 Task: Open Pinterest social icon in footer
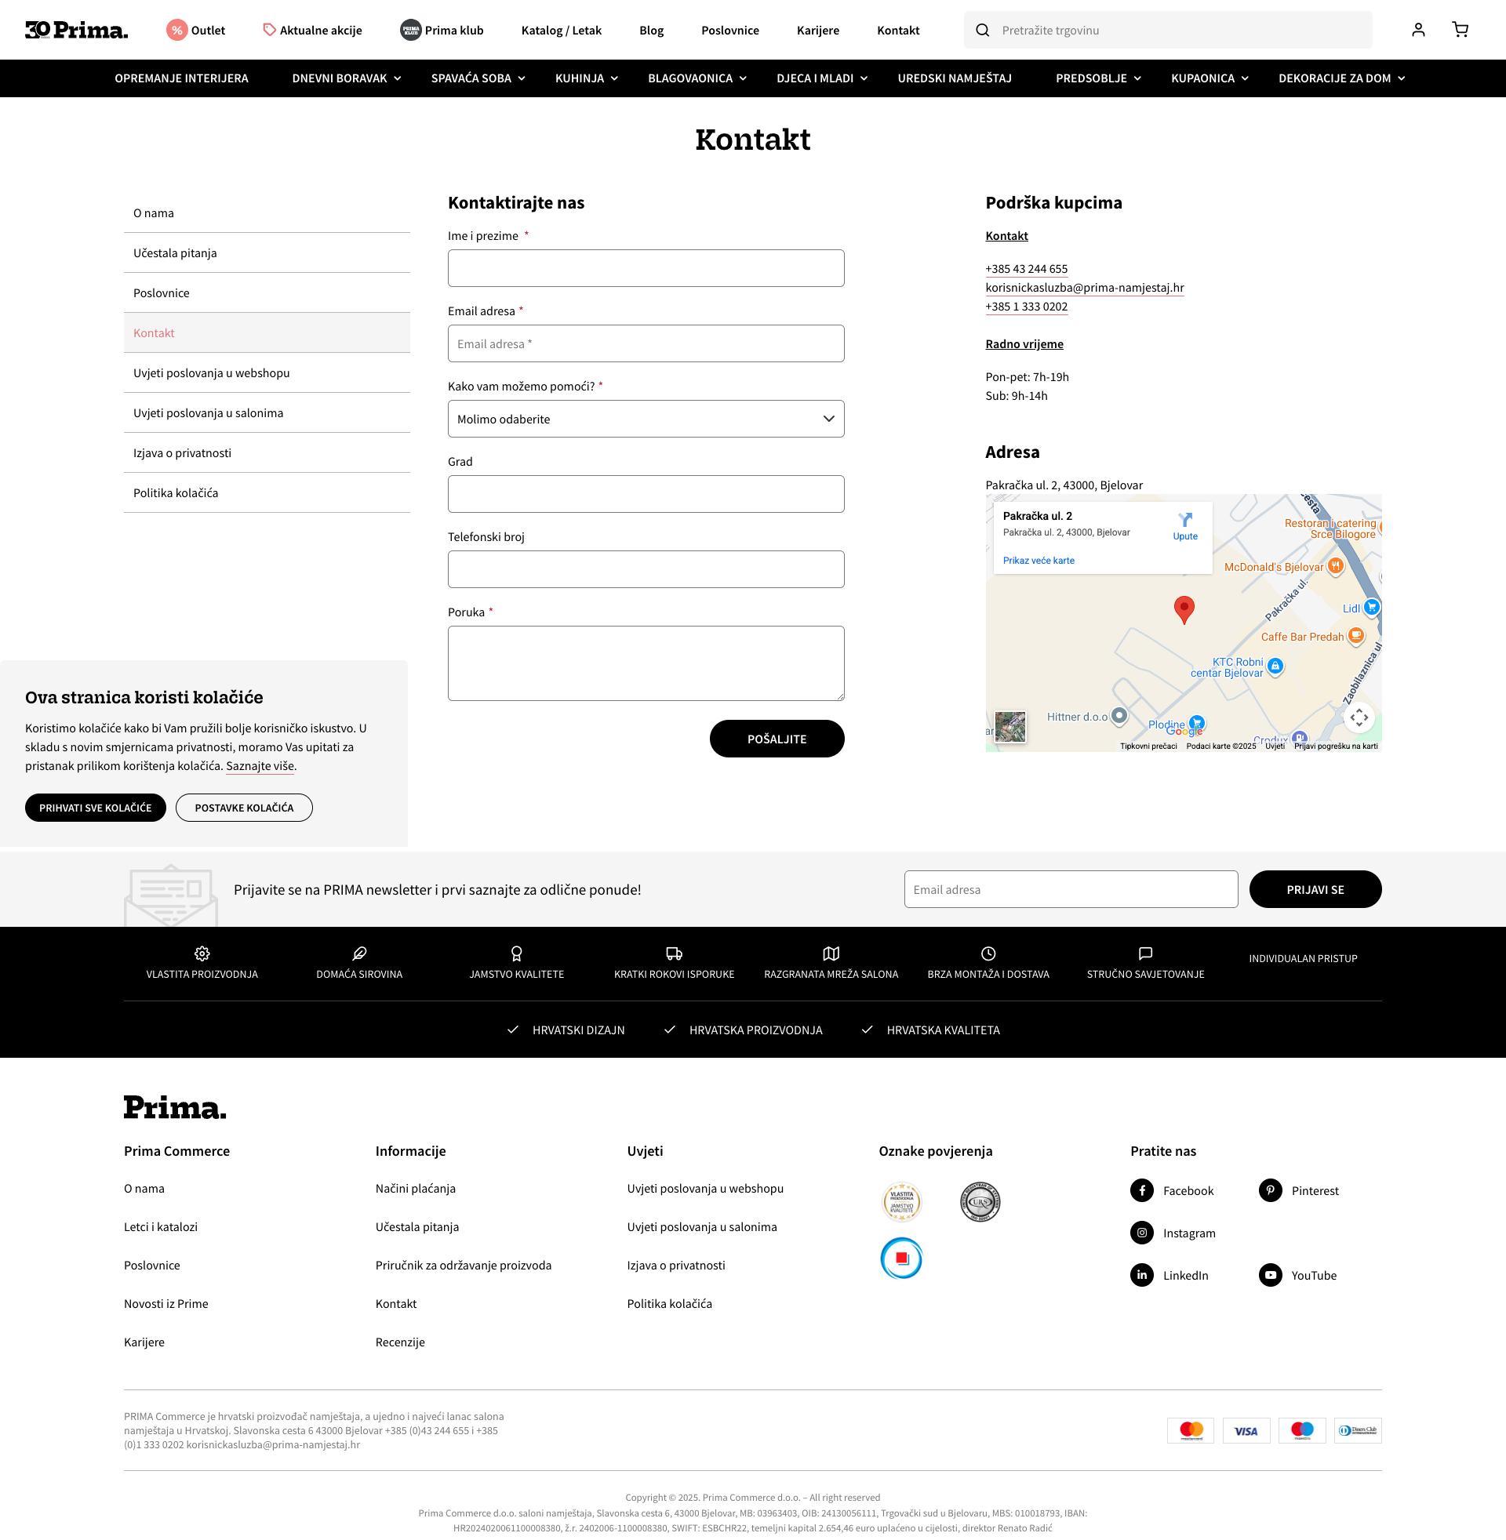[1269, 1190]
